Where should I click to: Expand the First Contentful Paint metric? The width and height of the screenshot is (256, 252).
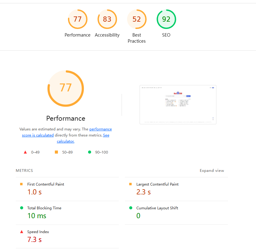pyautogui.click(x=46, y=184)
